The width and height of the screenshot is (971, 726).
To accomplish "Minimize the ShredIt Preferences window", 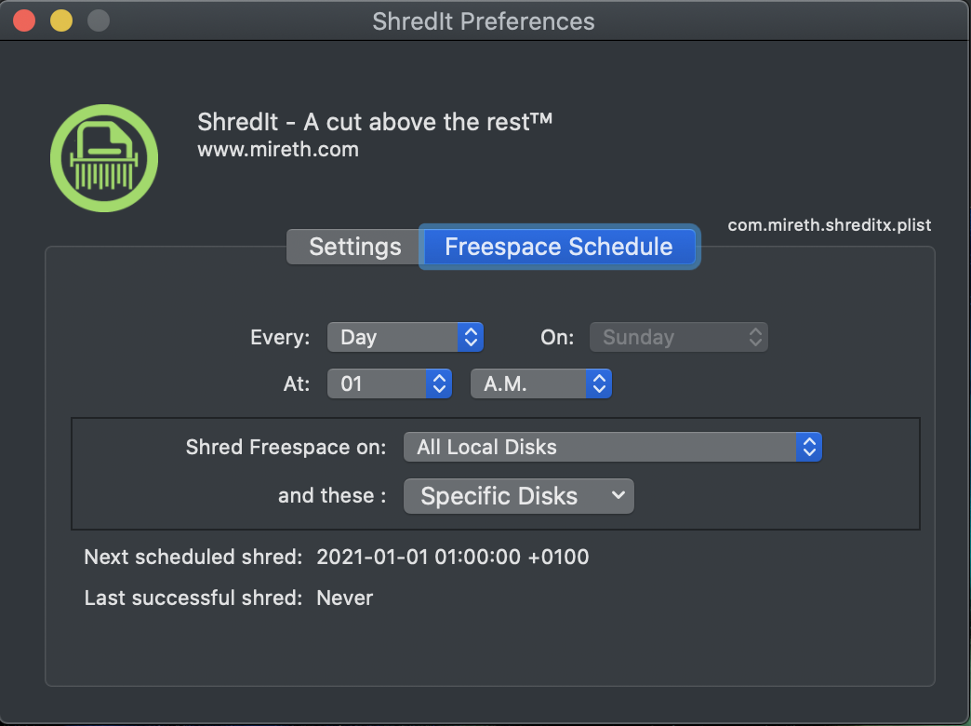I will point(61,20).
